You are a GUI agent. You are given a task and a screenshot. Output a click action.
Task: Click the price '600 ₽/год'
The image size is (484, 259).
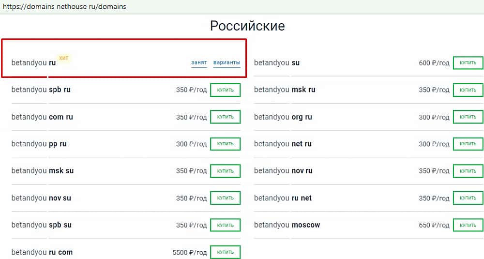click(434, 63)
